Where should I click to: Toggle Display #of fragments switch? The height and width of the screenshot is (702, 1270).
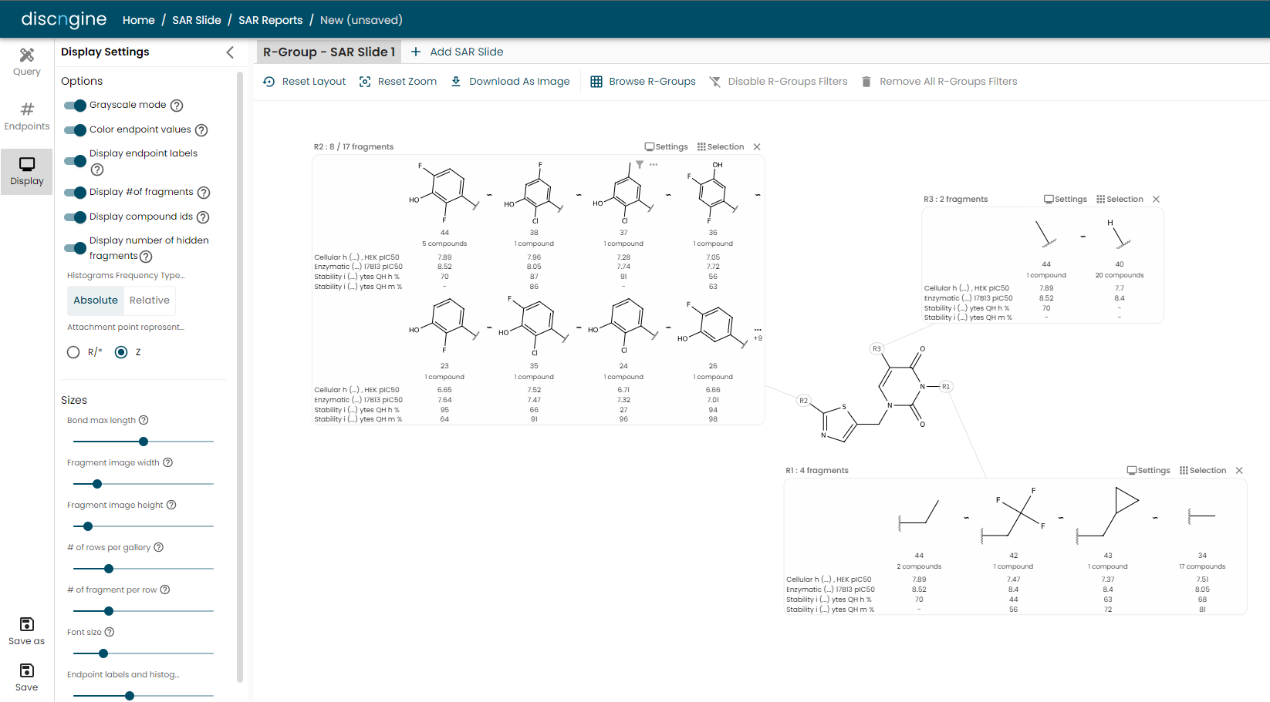click(x=76, y=193)
